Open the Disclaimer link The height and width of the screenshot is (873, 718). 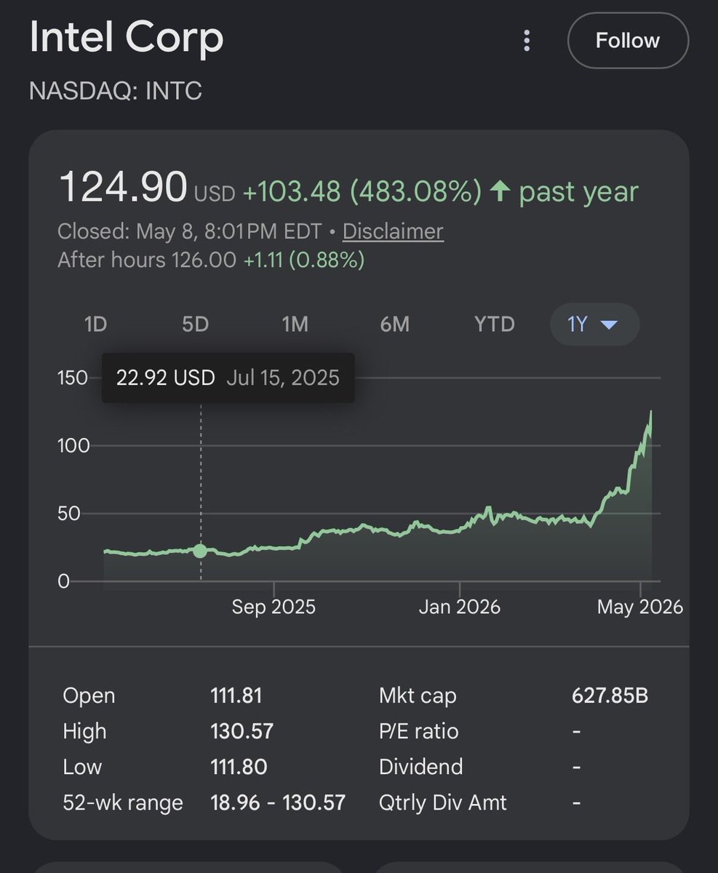(x=393, y=231)
